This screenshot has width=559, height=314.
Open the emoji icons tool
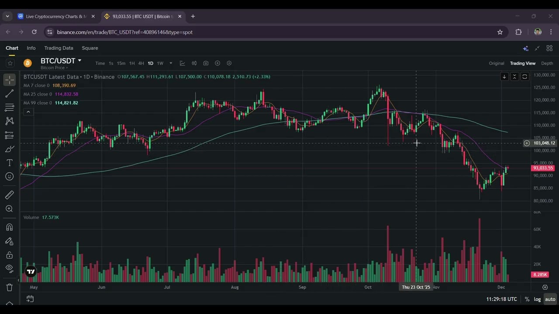(x=9, y=177)
